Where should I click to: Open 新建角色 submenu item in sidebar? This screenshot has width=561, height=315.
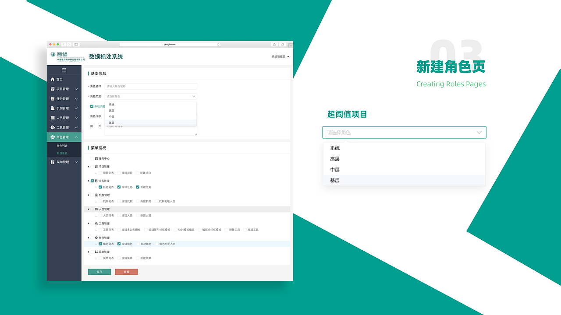tap(62, 154)
